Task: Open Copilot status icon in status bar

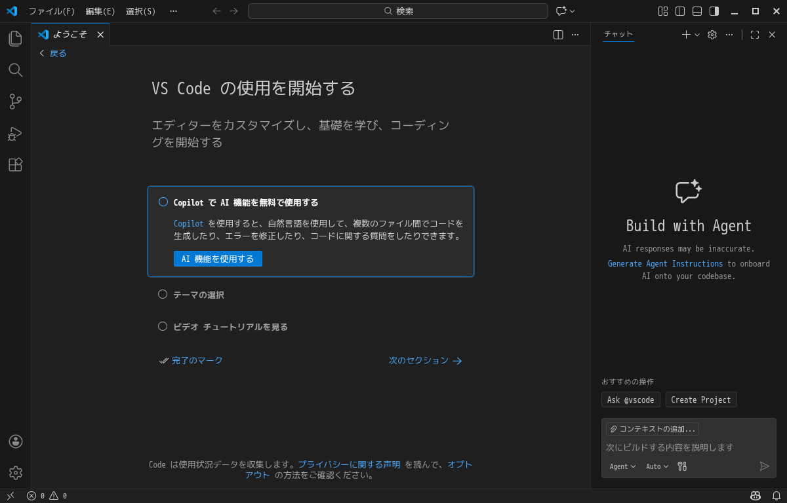Action: click(x=756, y=496)
